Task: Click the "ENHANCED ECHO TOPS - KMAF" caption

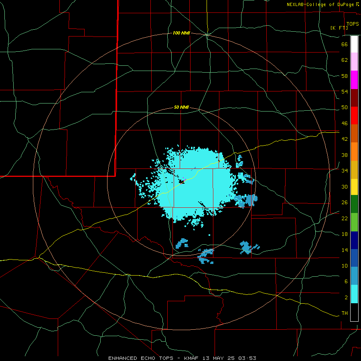Action: coord(153,358)
